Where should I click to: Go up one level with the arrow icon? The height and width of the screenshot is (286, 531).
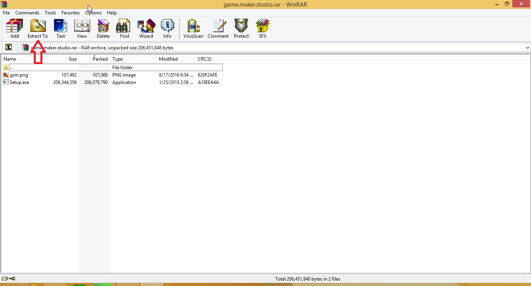(x=9, y=47)
